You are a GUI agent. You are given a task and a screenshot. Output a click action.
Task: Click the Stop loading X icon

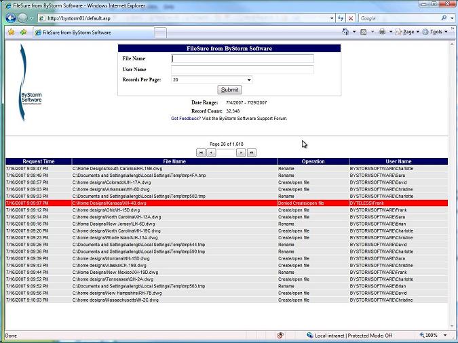pos(351,18)
